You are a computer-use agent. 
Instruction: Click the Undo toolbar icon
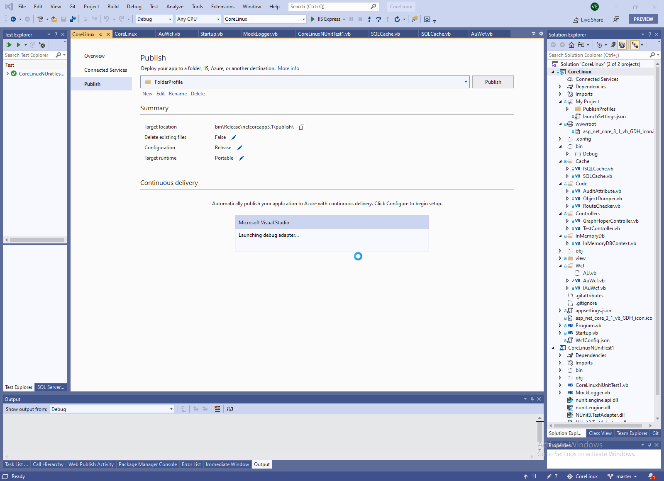coord(107,19)
